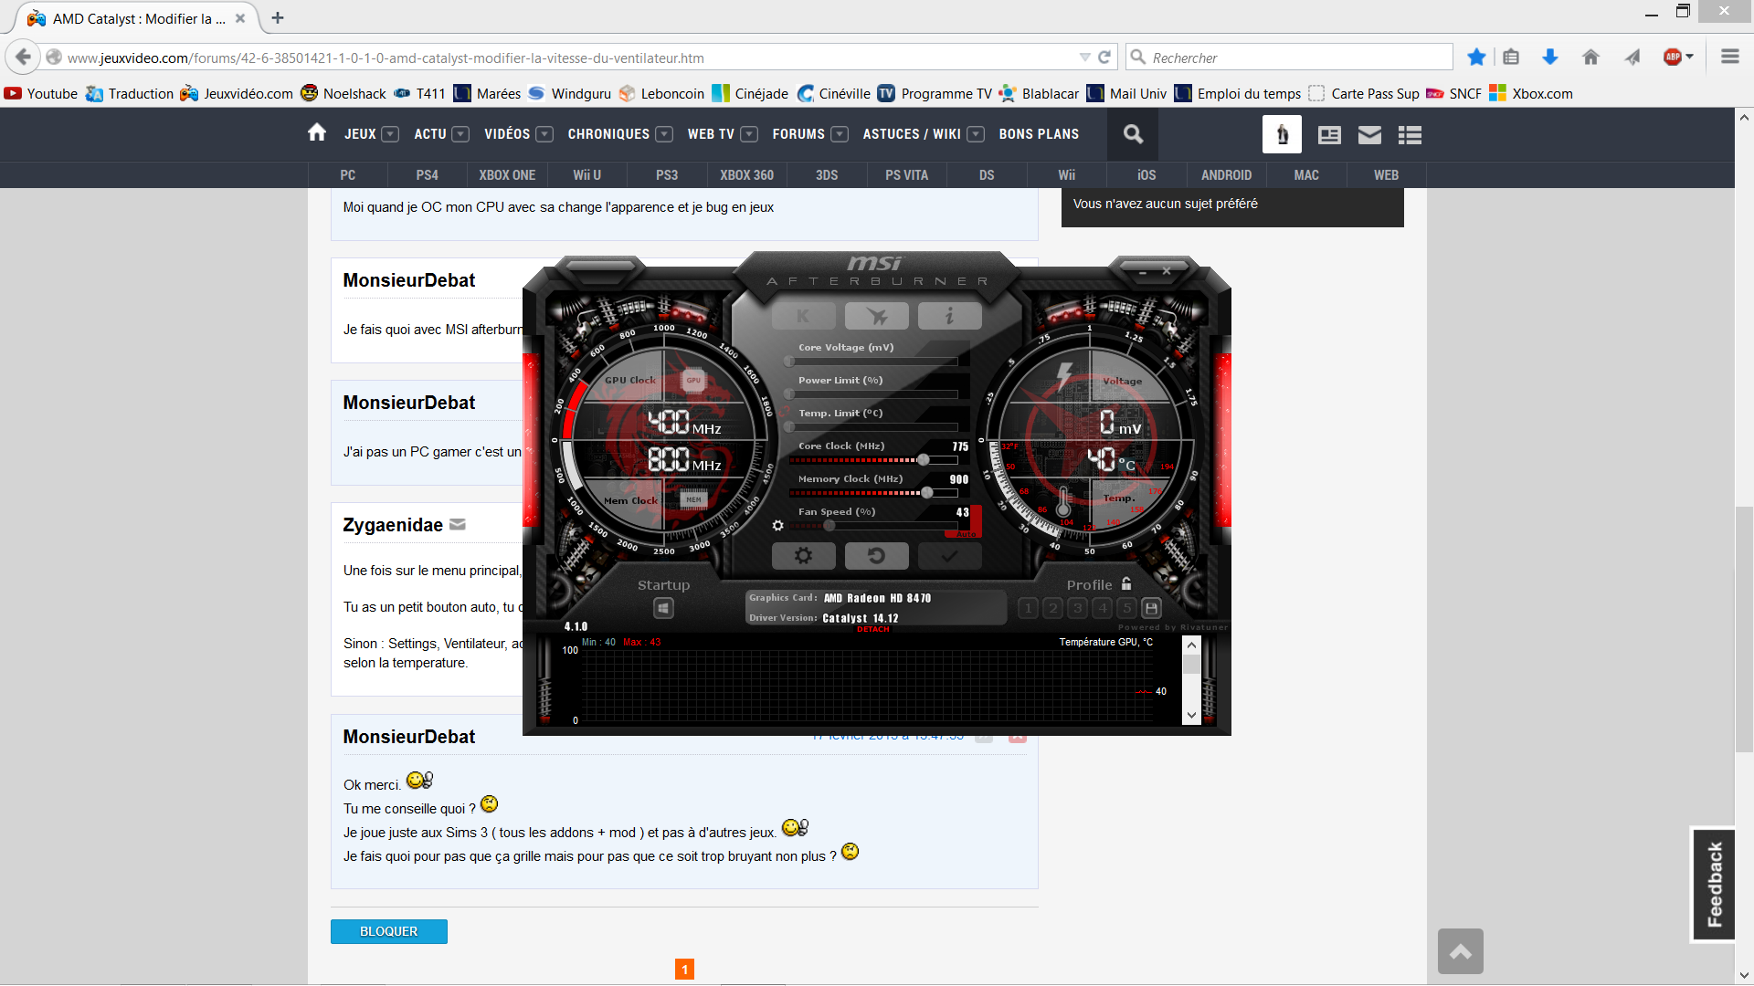Open Firefox hamburger menu
This screenshot has width=1754, height=986.
(1729, 57)
